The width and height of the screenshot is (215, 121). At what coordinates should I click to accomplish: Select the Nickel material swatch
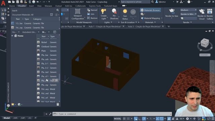[x=38, y=42]
